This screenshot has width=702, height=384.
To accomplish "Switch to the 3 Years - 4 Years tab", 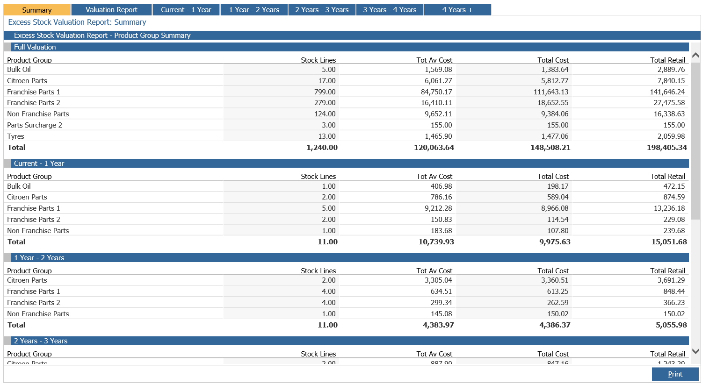I will (x=390, y=10).
